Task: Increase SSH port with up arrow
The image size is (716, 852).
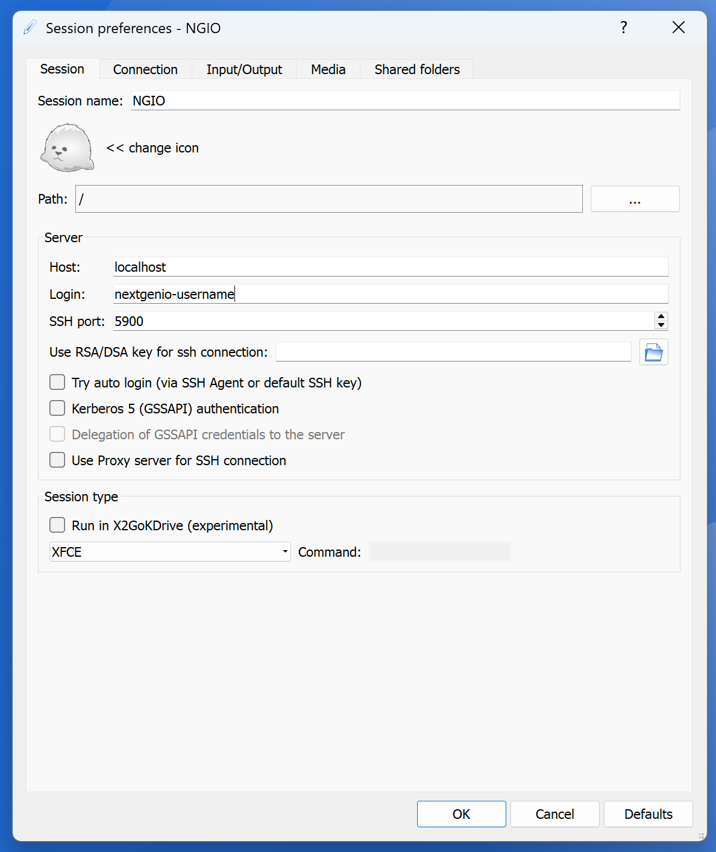Action: 661,316
